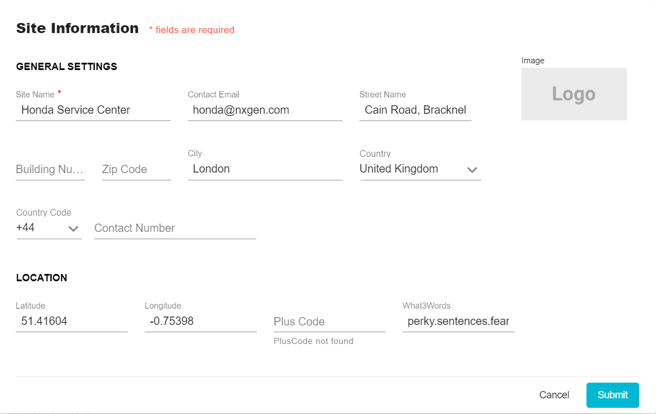Click the Logo image placeholder
656x414 pixels.
point(574,94)
